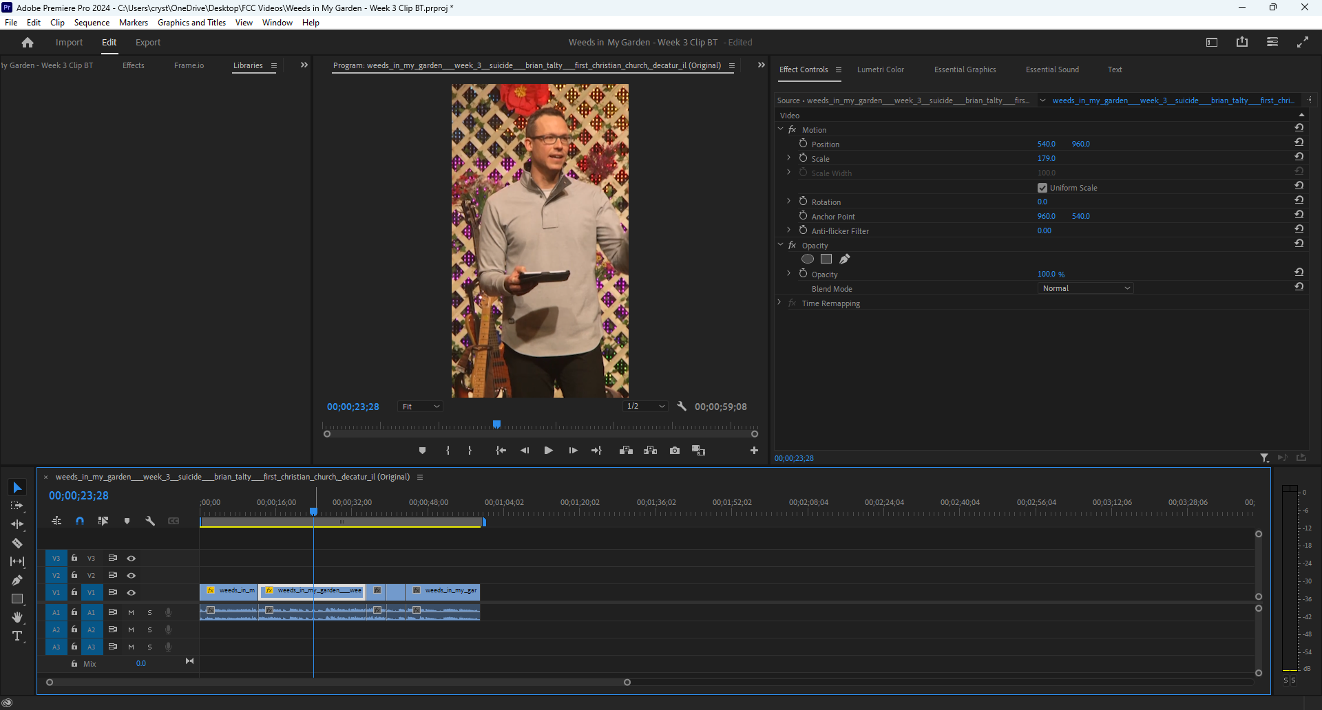This screenshot has width=1322, height=710.
Task: Uncheck the Uniform Scale checkbox
Action: pos(1042,187)
